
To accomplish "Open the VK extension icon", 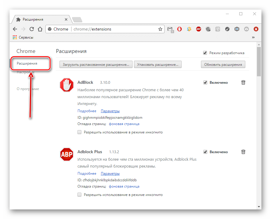I will click(218, 29).
